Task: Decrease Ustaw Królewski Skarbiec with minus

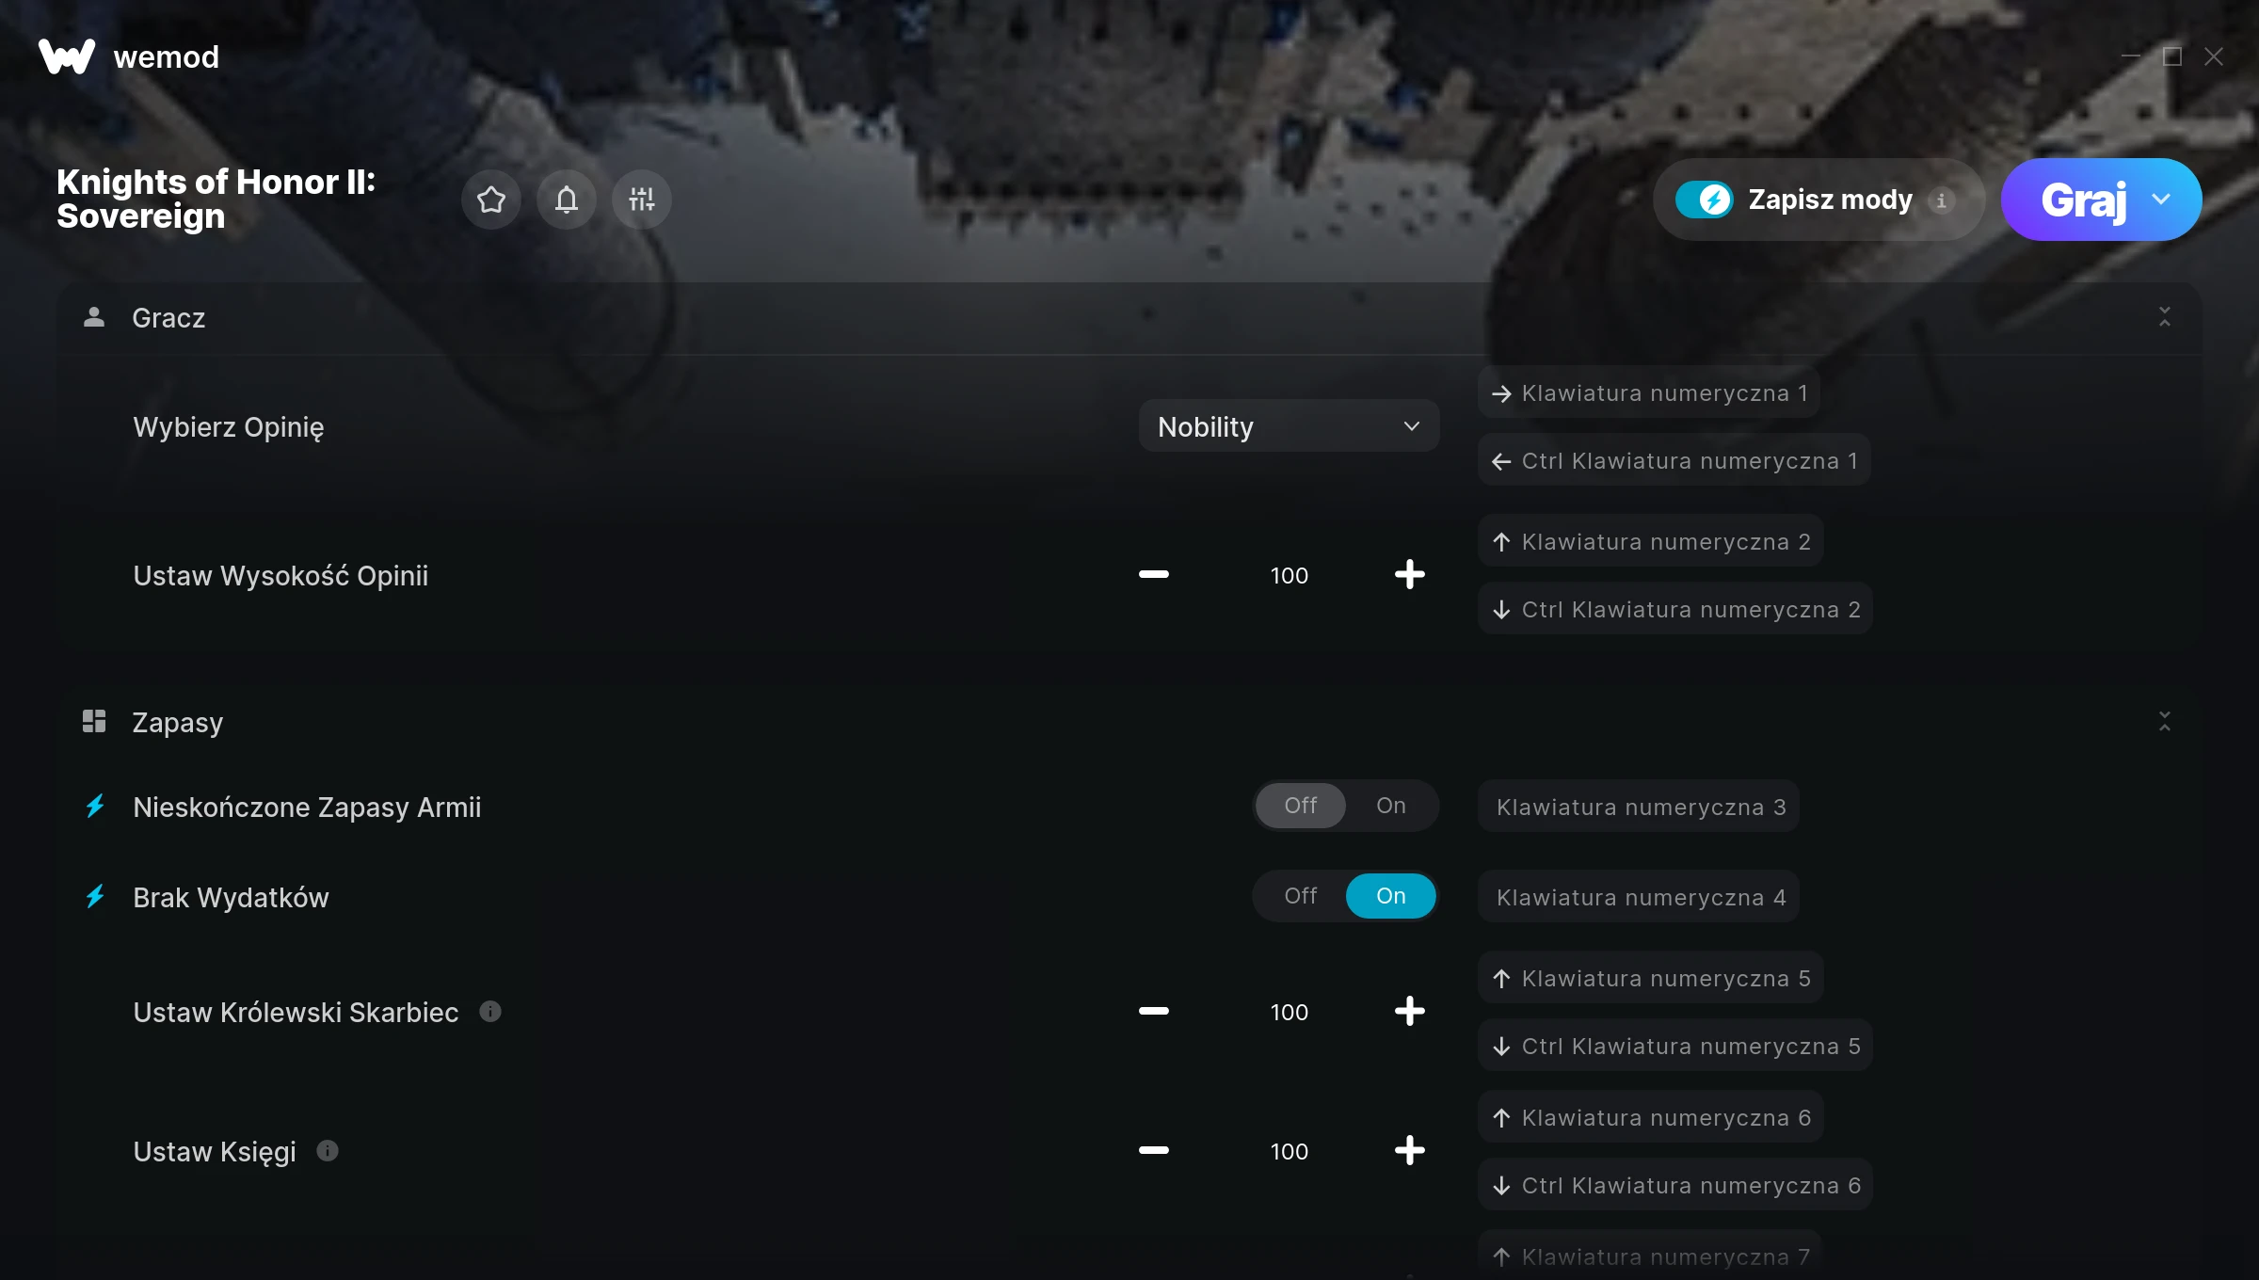Action: [1154, 1012]
